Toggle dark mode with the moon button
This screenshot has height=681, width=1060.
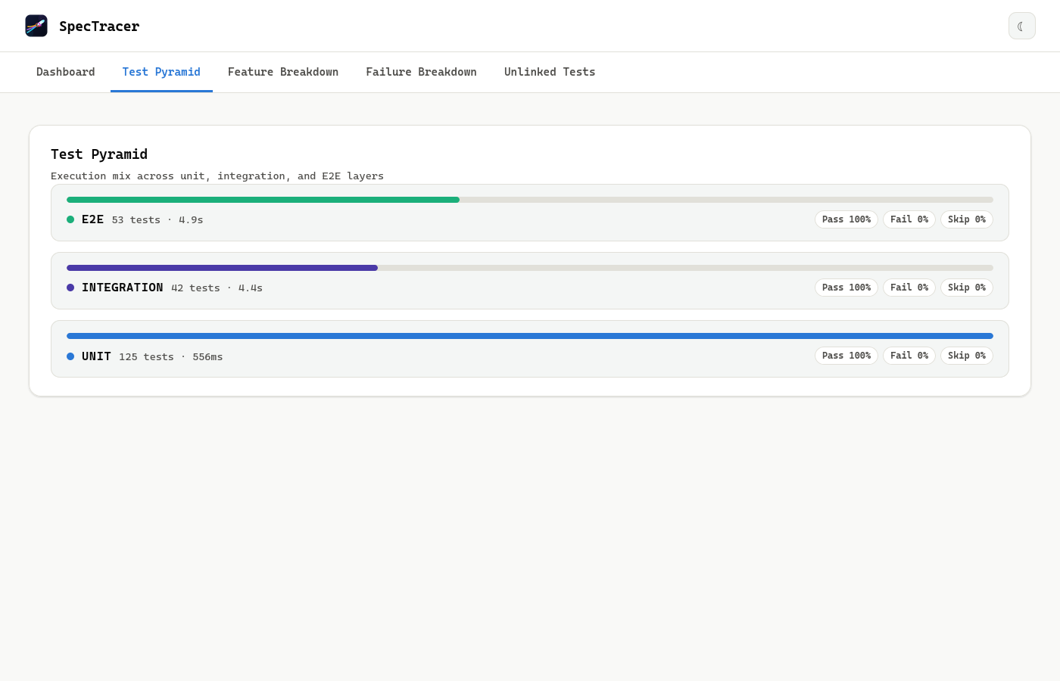(x=1021, y=26)
